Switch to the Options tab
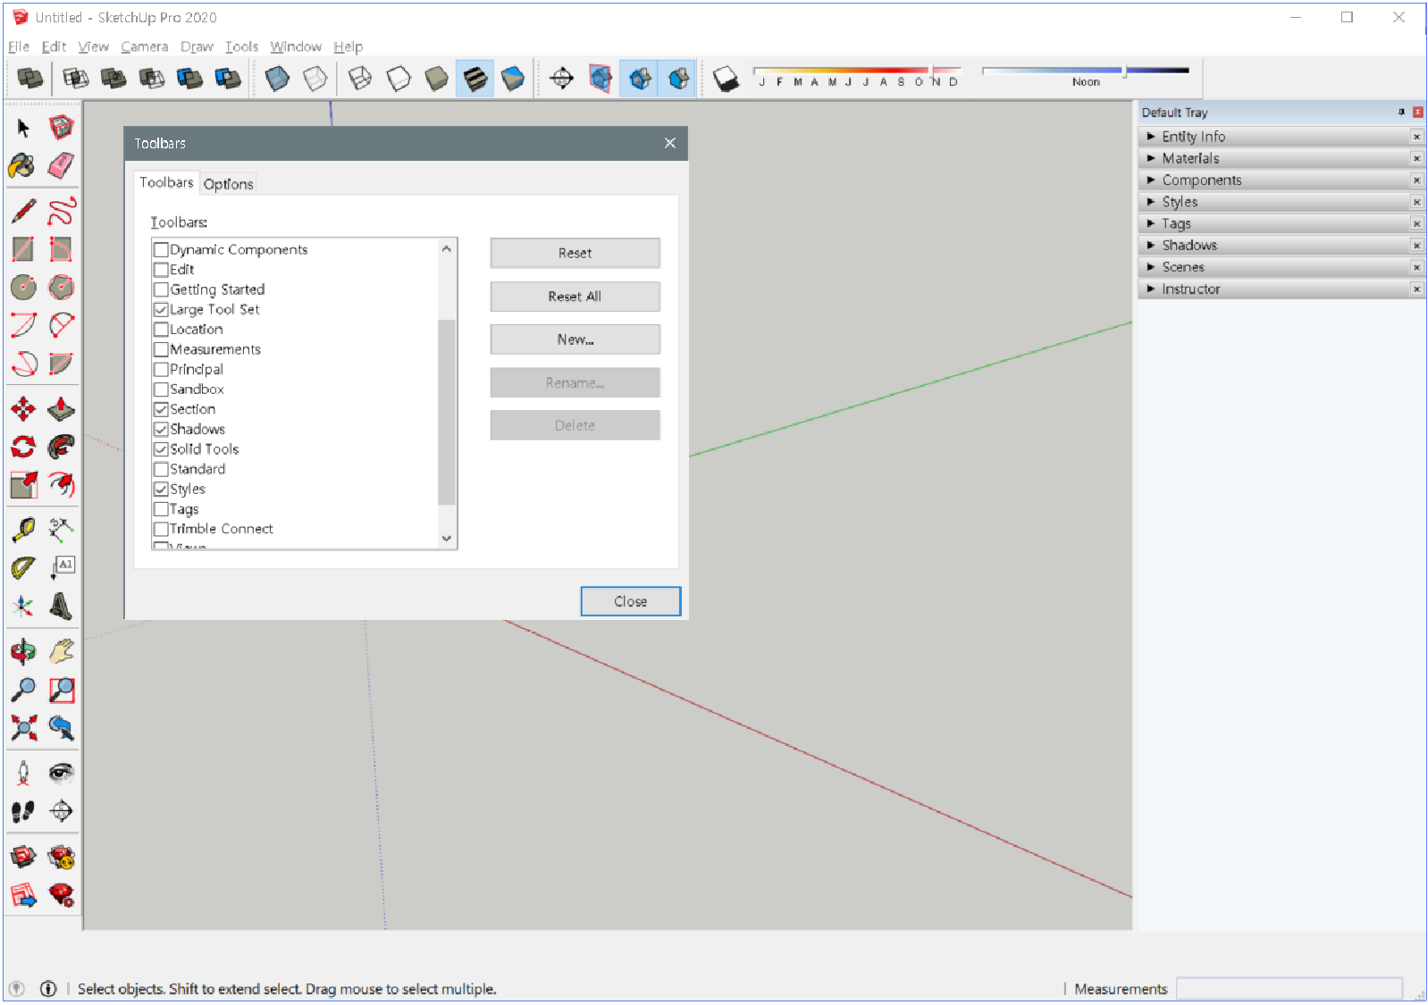 (228, 184)
